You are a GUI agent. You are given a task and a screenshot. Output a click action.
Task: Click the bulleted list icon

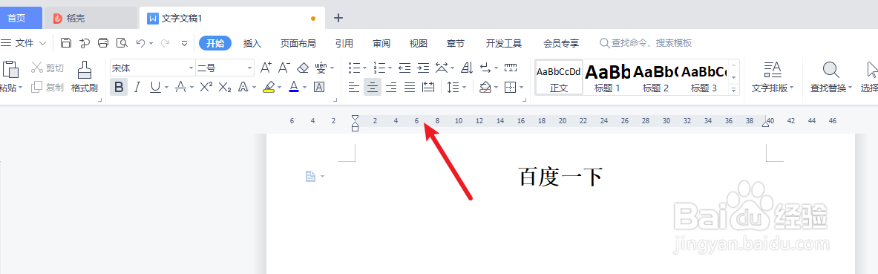point(354,68)
